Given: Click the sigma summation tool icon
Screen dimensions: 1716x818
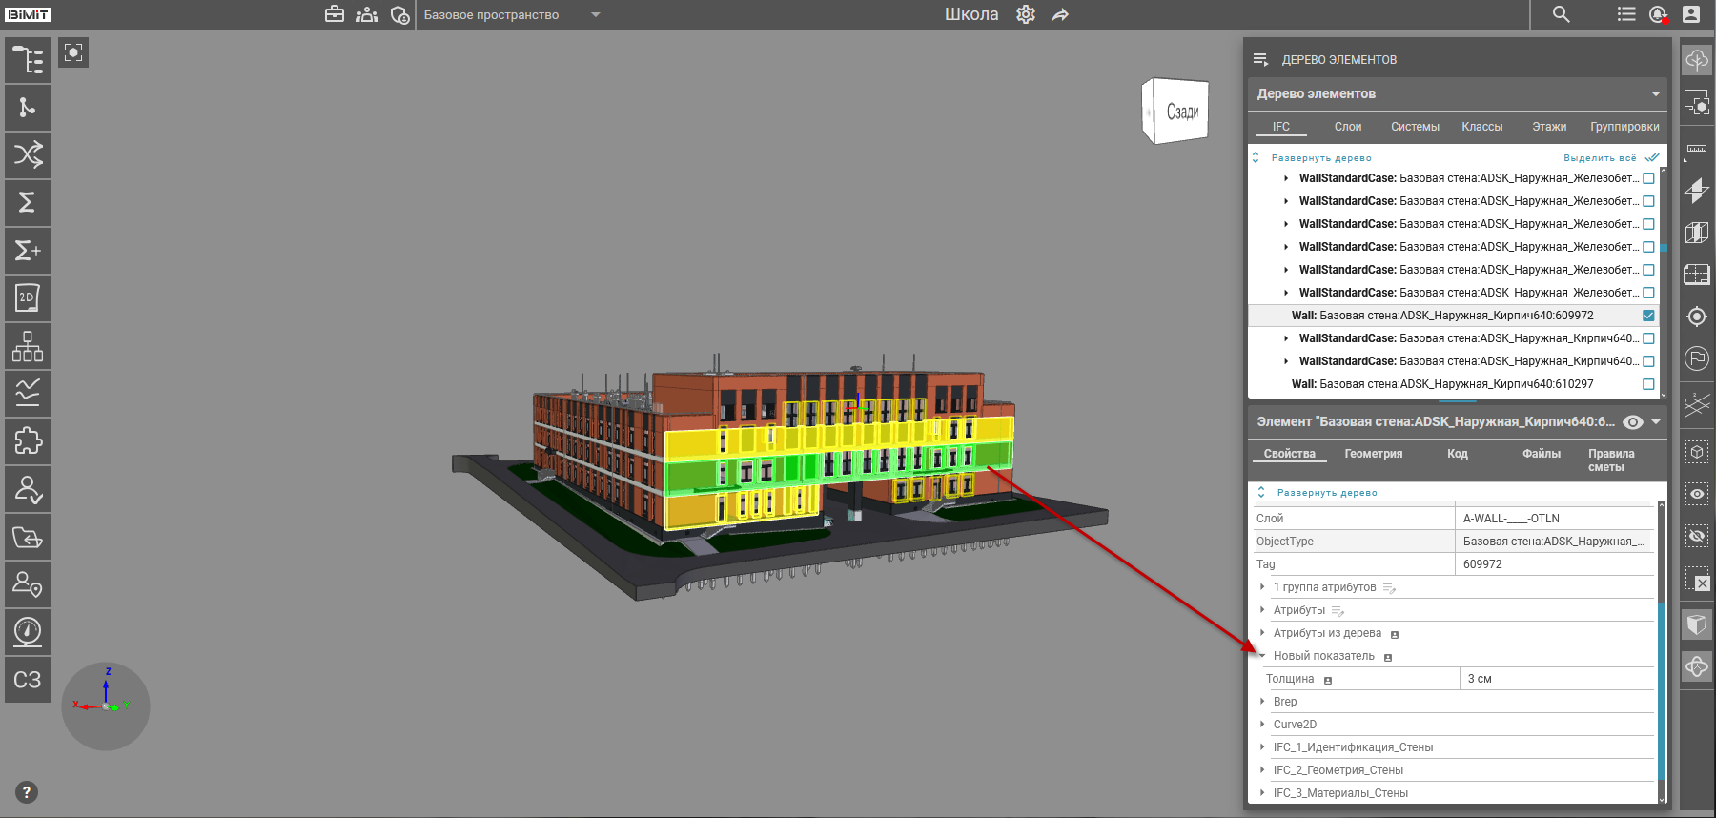Looking at the screenshot, I should tap(28, 203).
